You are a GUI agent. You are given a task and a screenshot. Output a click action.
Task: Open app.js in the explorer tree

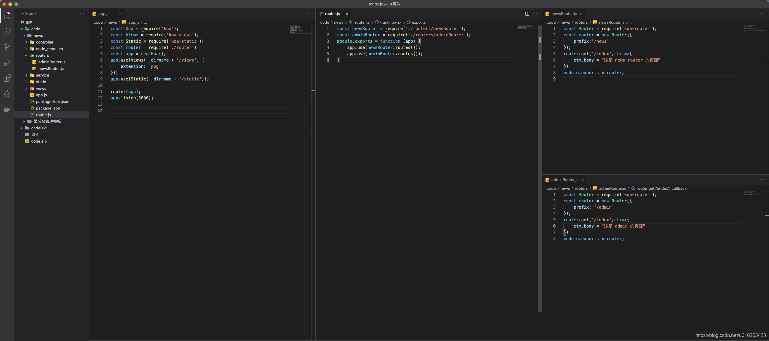pos(52,95)
